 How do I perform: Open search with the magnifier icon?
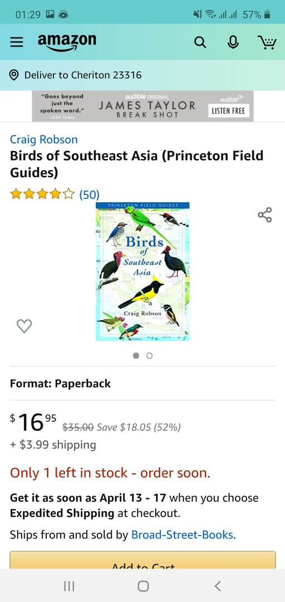pyautogui.click(x=200, y=42)
